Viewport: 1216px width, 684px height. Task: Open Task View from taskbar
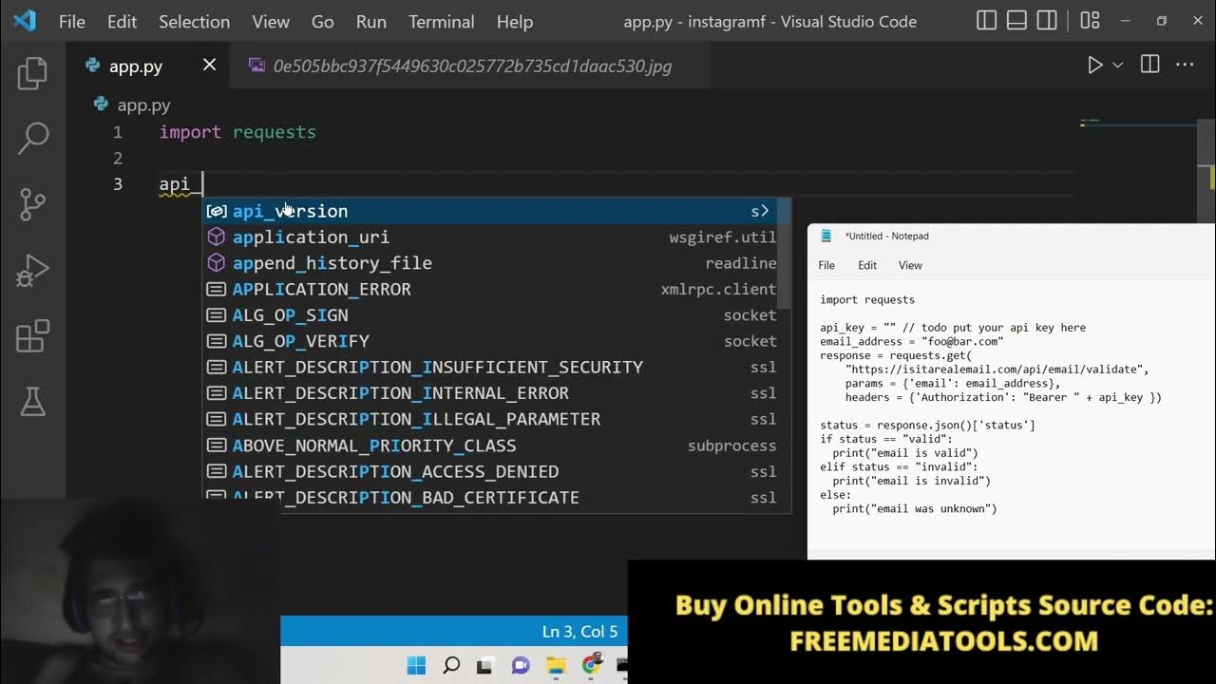(x=485, y=665)
